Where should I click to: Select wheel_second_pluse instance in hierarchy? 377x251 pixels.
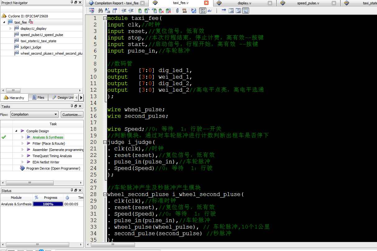click(51, 53)
